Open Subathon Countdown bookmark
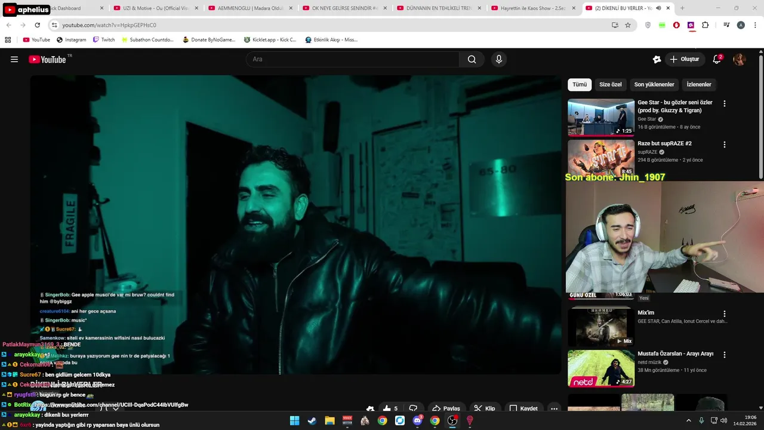The image size is (764, 430). coord(147,40)
